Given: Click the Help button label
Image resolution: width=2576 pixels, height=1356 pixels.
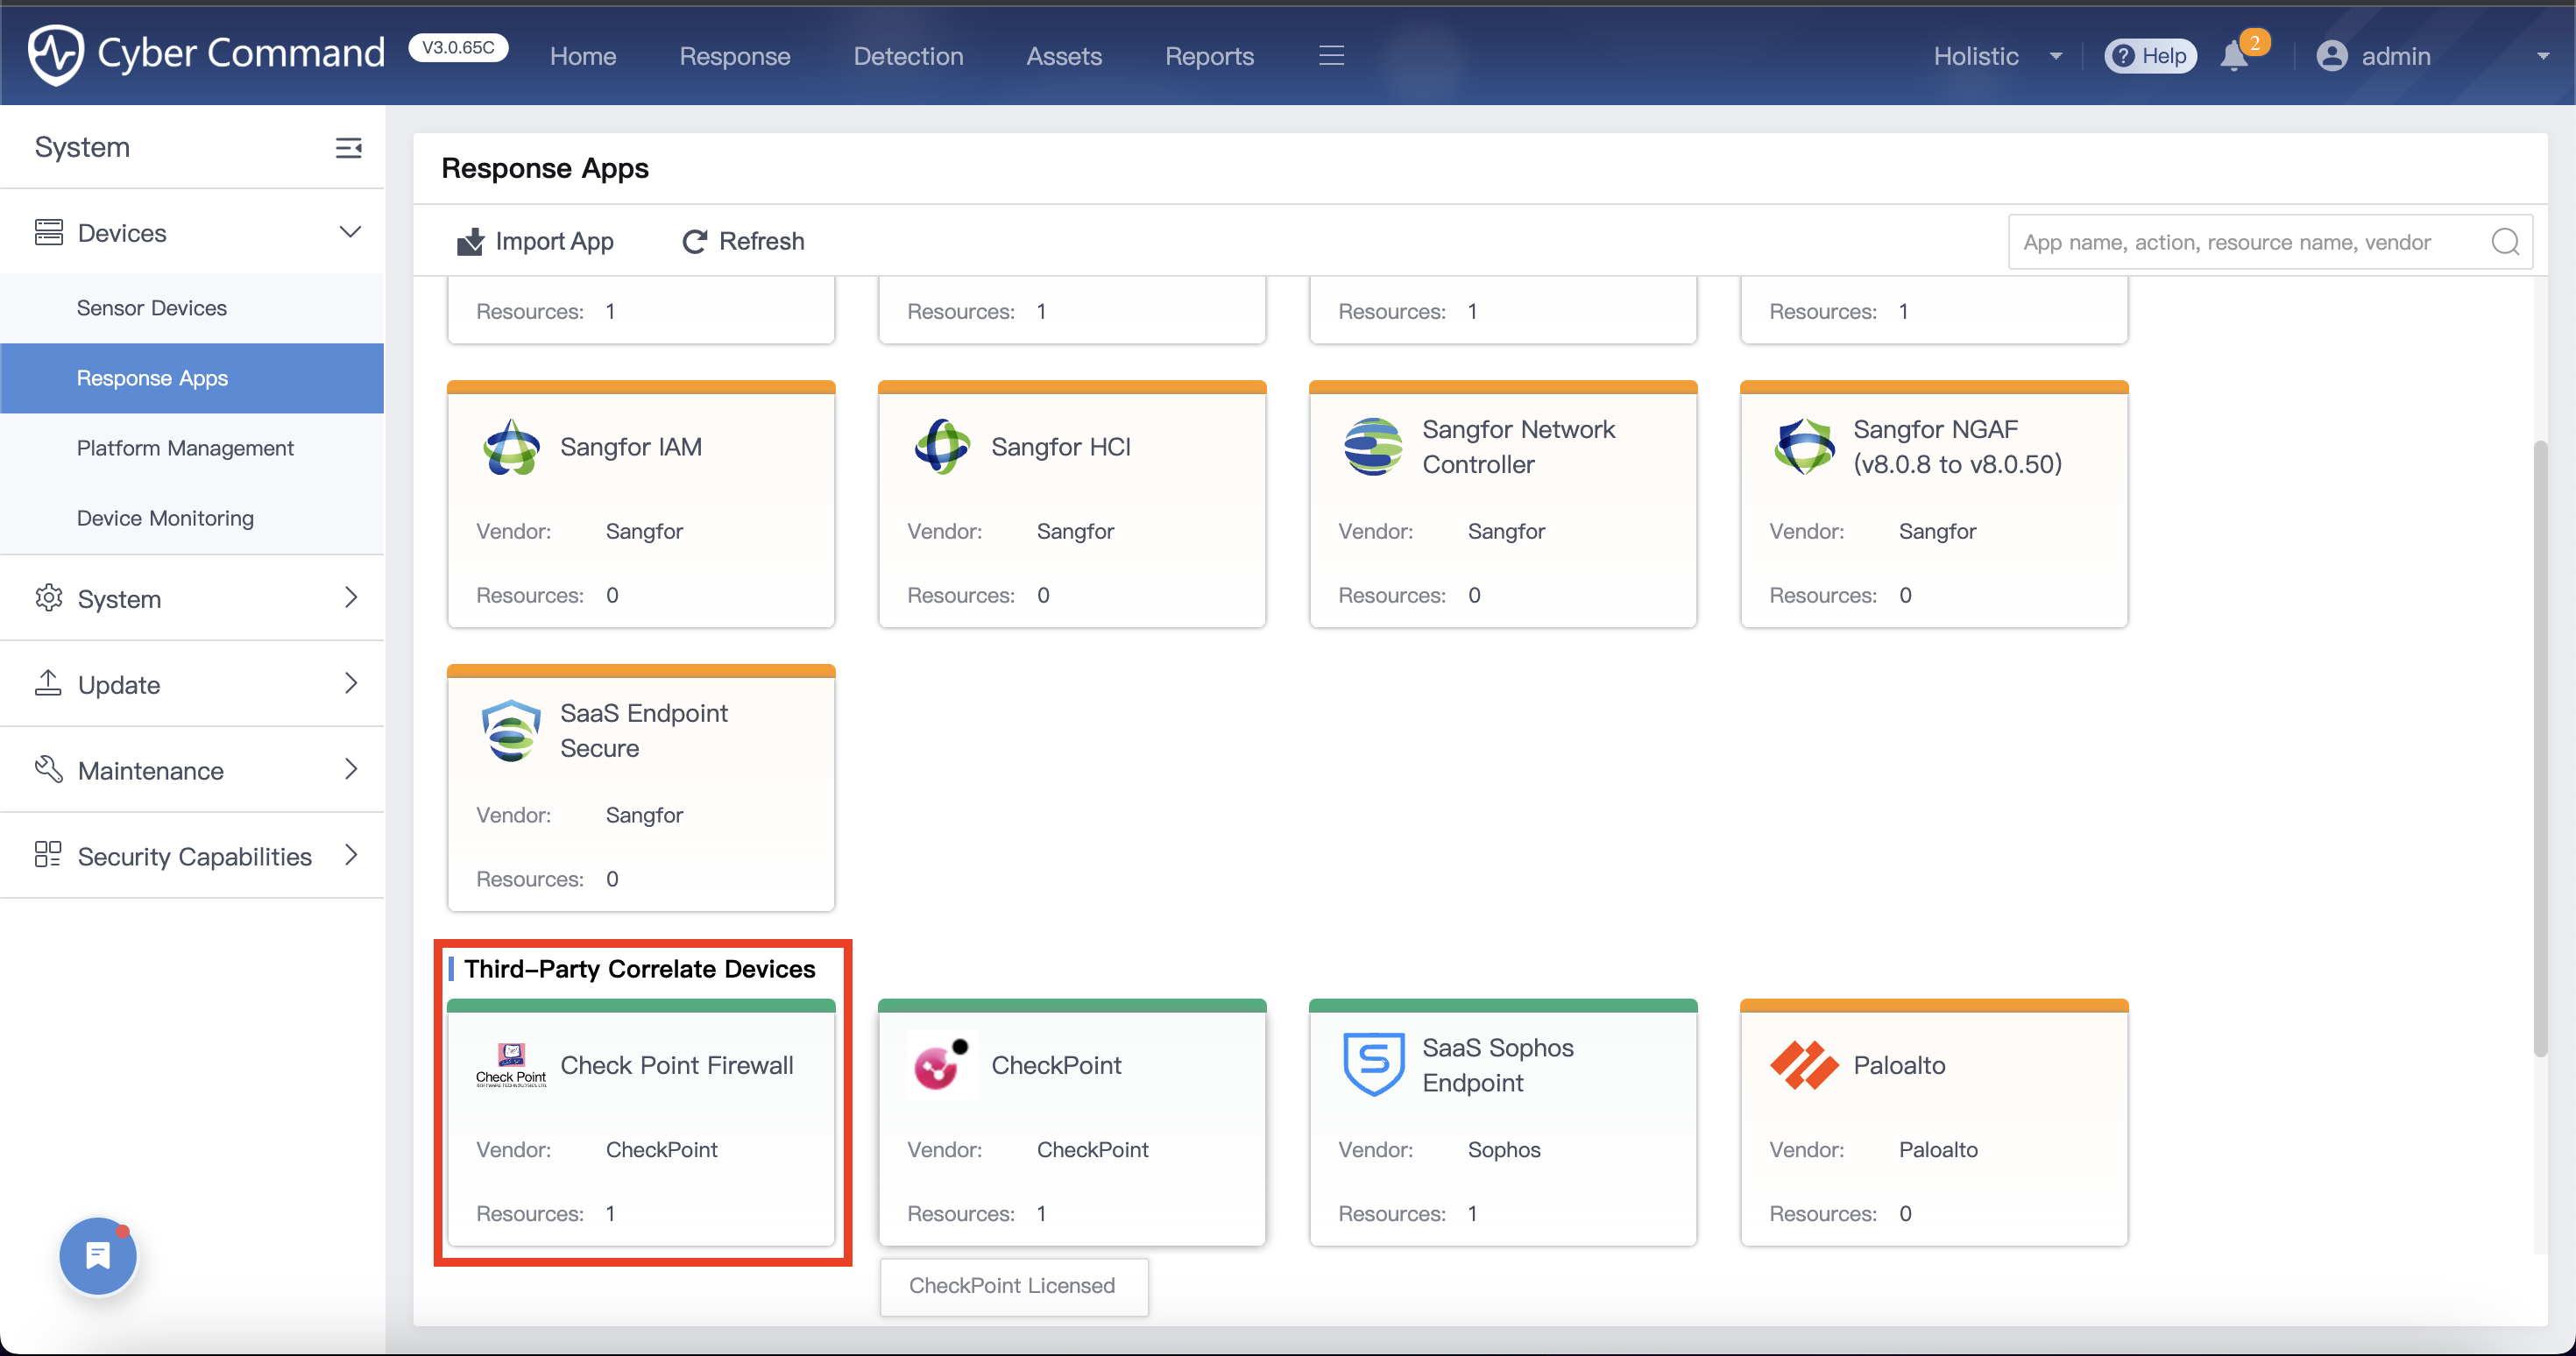Looking at the screenshot, I should (x=2164, y=56).
